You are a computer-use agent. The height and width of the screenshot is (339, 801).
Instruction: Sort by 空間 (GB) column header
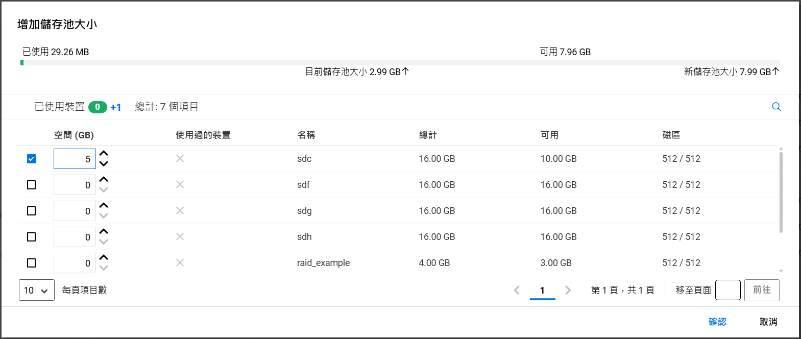pos(74,135)
